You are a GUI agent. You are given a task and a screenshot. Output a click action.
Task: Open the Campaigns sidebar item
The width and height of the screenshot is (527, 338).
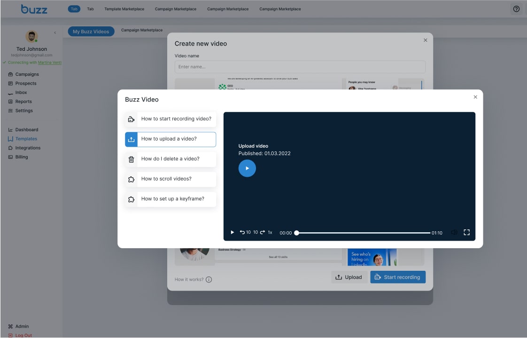(x=27, y=74)
